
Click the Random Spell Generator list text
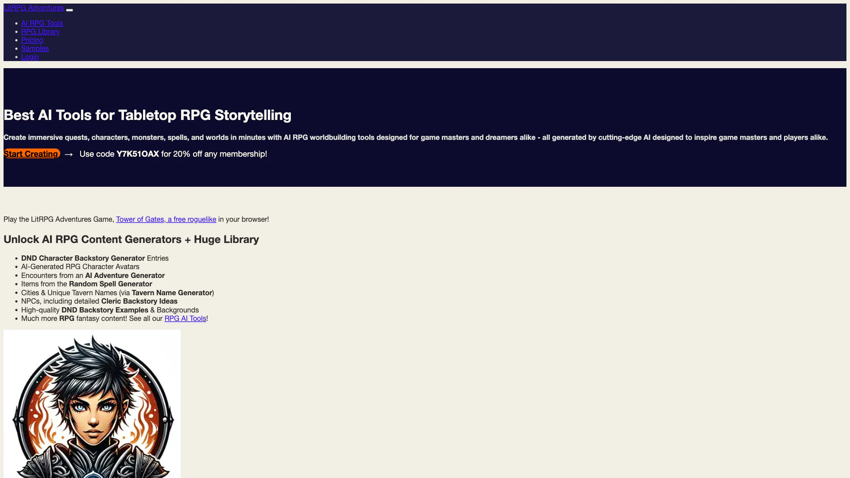point(110,284)
